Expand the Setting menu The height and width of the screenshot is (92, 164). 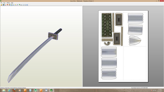click(8, 3)
